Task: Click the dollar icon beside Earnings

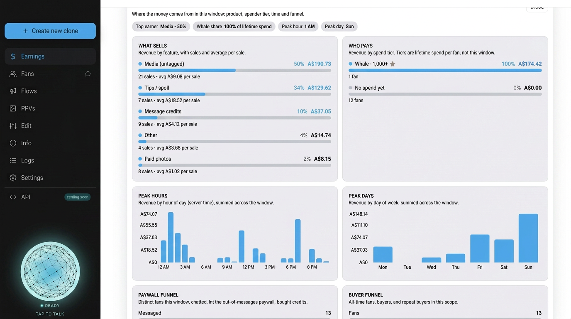Action: tap(13, 56)
